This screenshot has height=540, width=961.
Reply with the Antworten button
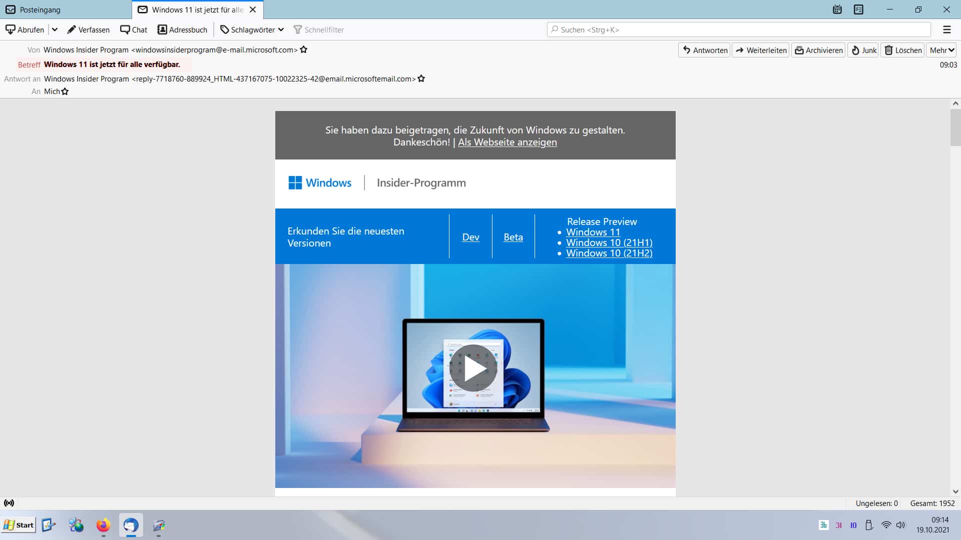704,50
